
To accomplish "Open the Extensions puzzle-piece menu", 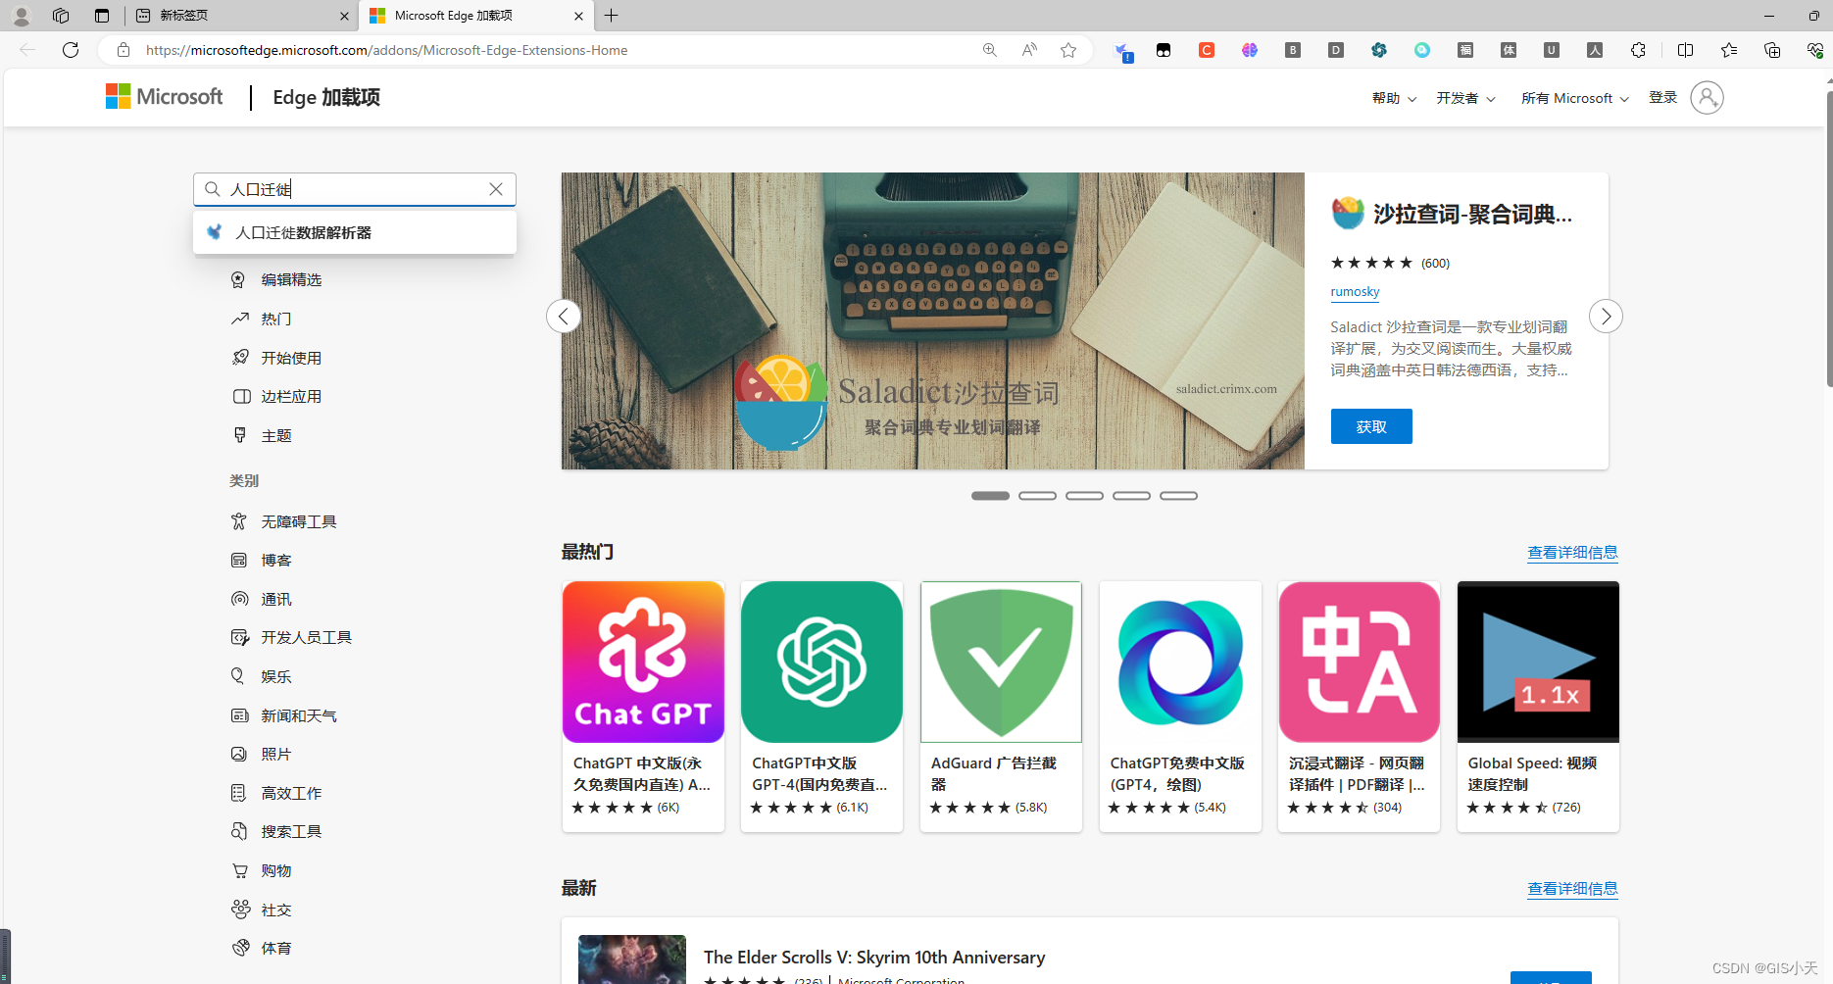I will [x=1638, y=50].
